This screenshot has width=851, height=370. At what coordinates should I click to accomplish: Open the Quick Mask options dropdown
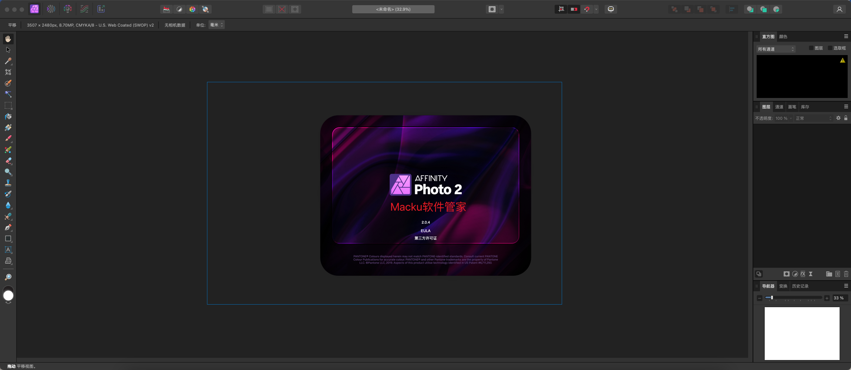502,9
